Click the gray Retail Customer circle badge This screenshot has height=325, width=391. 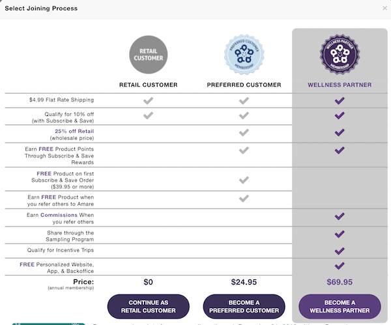click(149, 55)
